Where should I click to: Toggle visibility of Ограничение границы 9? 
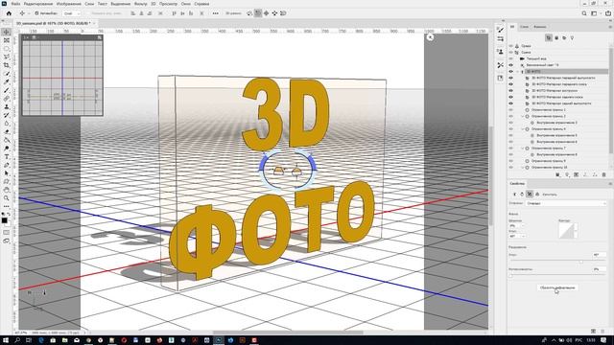(x=510, y=161)
